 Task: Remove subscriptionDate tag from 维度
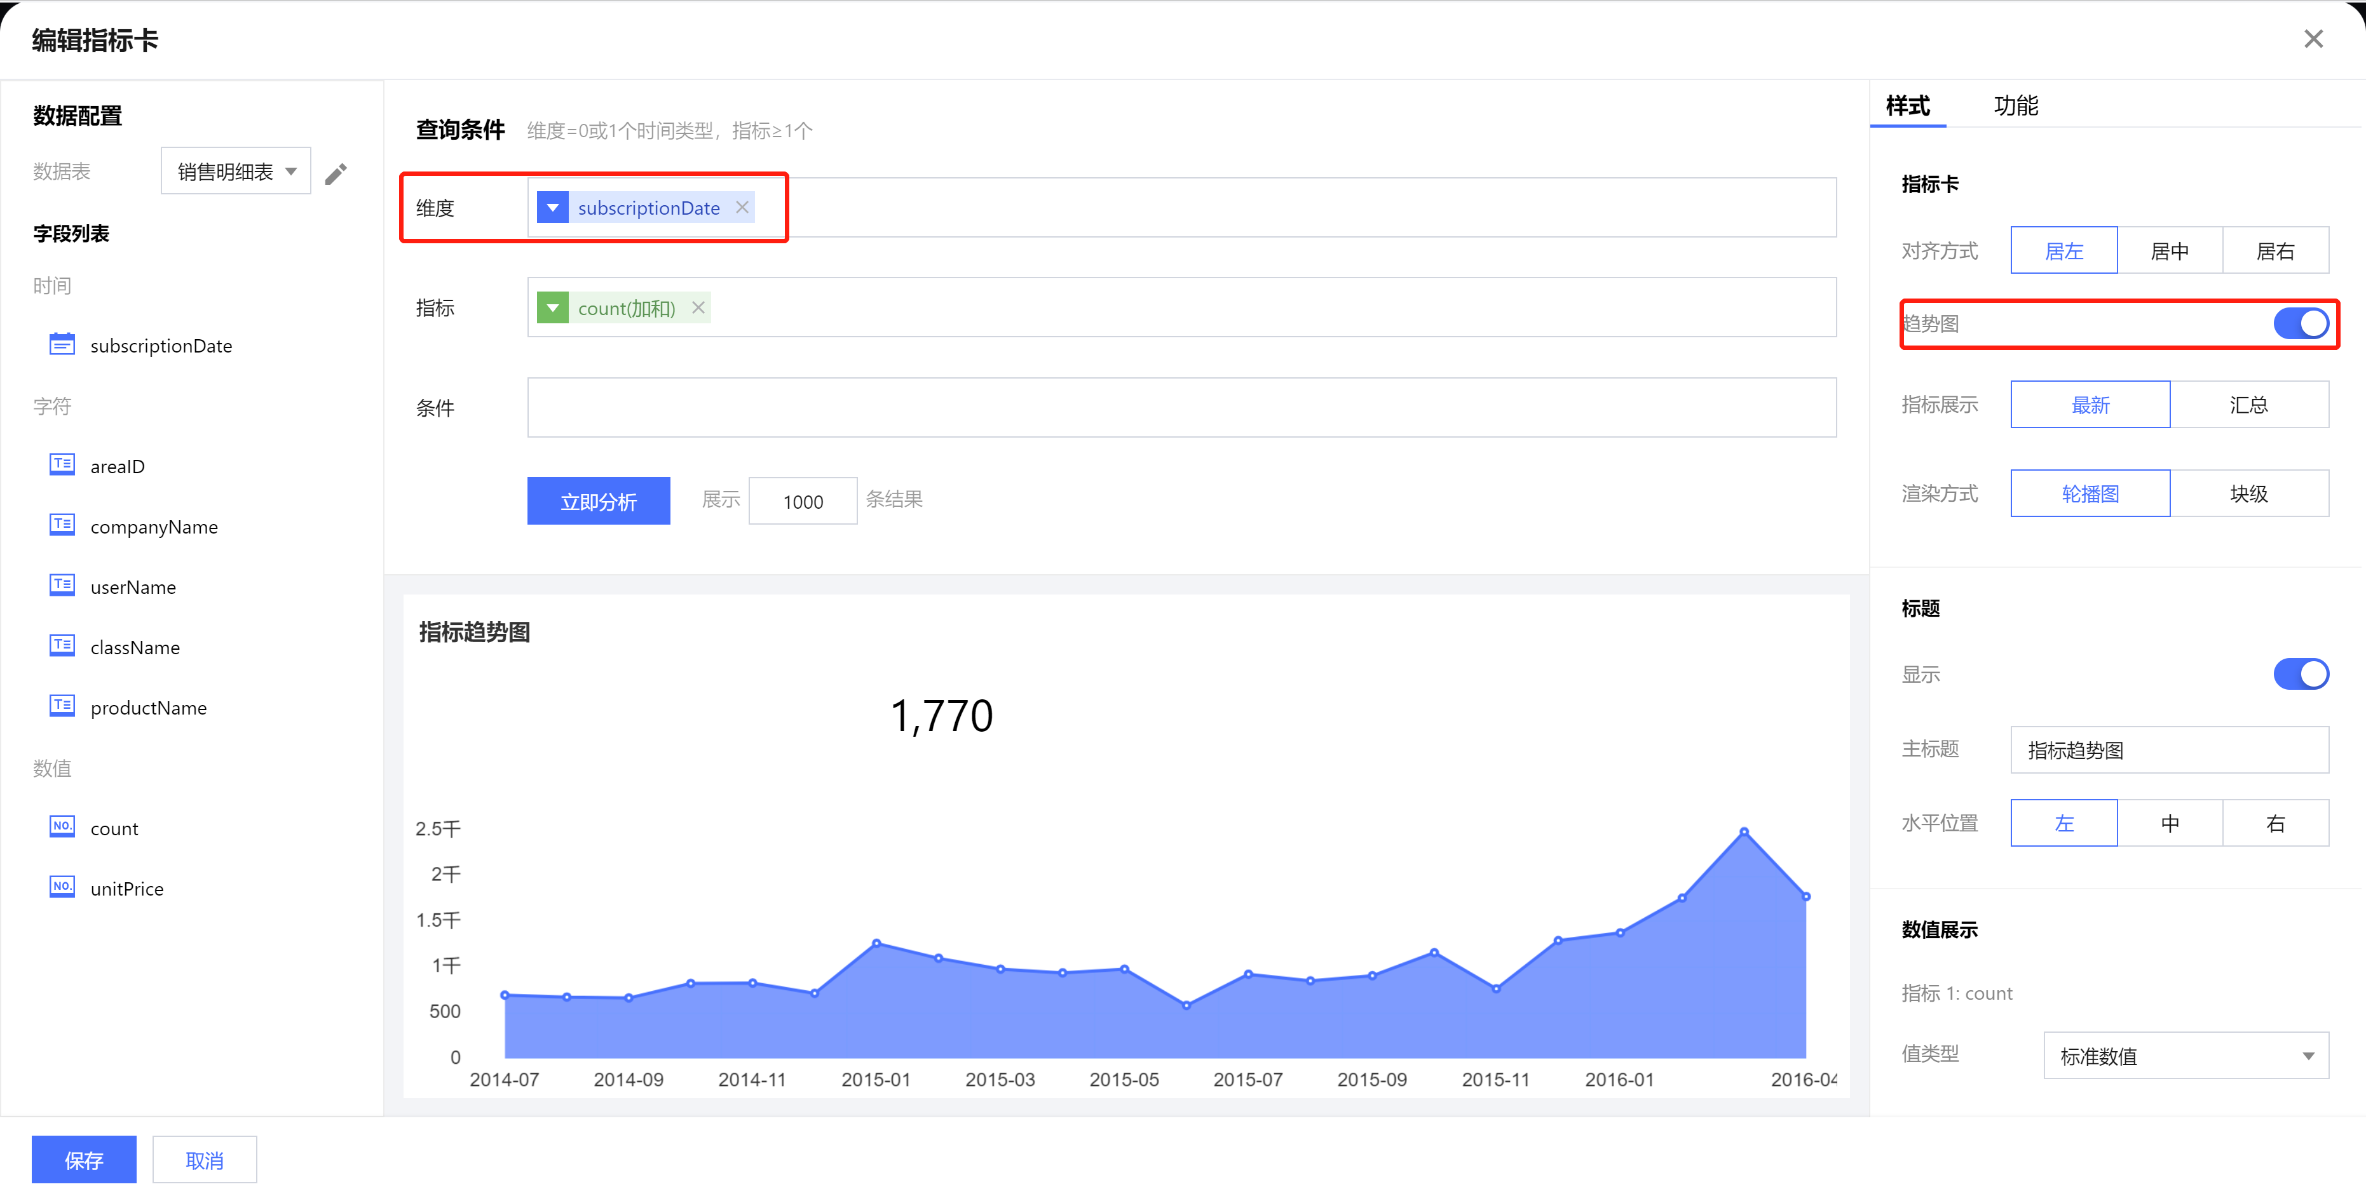[x=742, y=208]
